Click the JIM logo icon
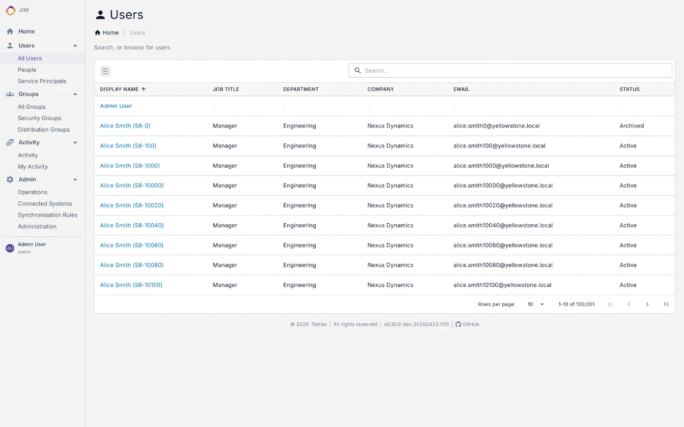684x427 pixels. 10,10
